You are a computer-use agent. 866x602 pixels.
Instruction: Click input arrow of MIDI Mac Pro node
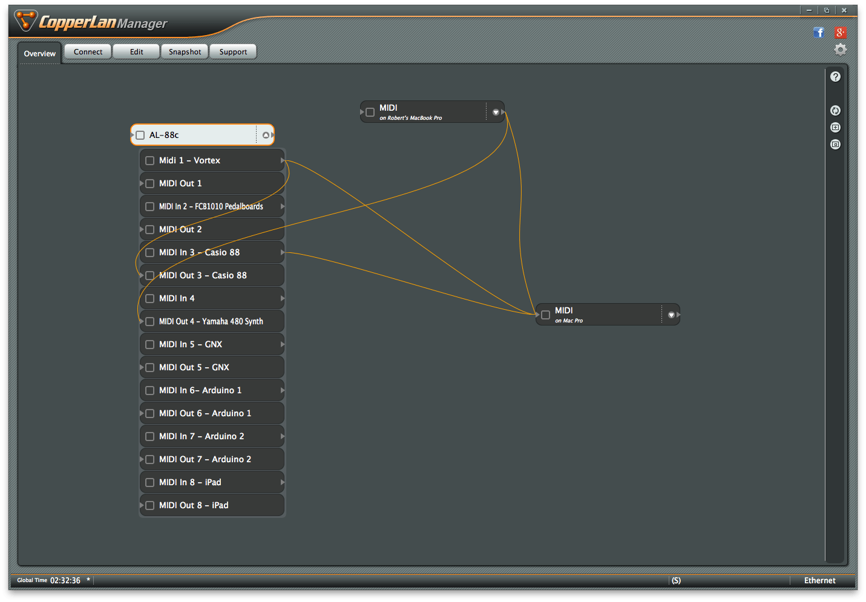(537, 315)
